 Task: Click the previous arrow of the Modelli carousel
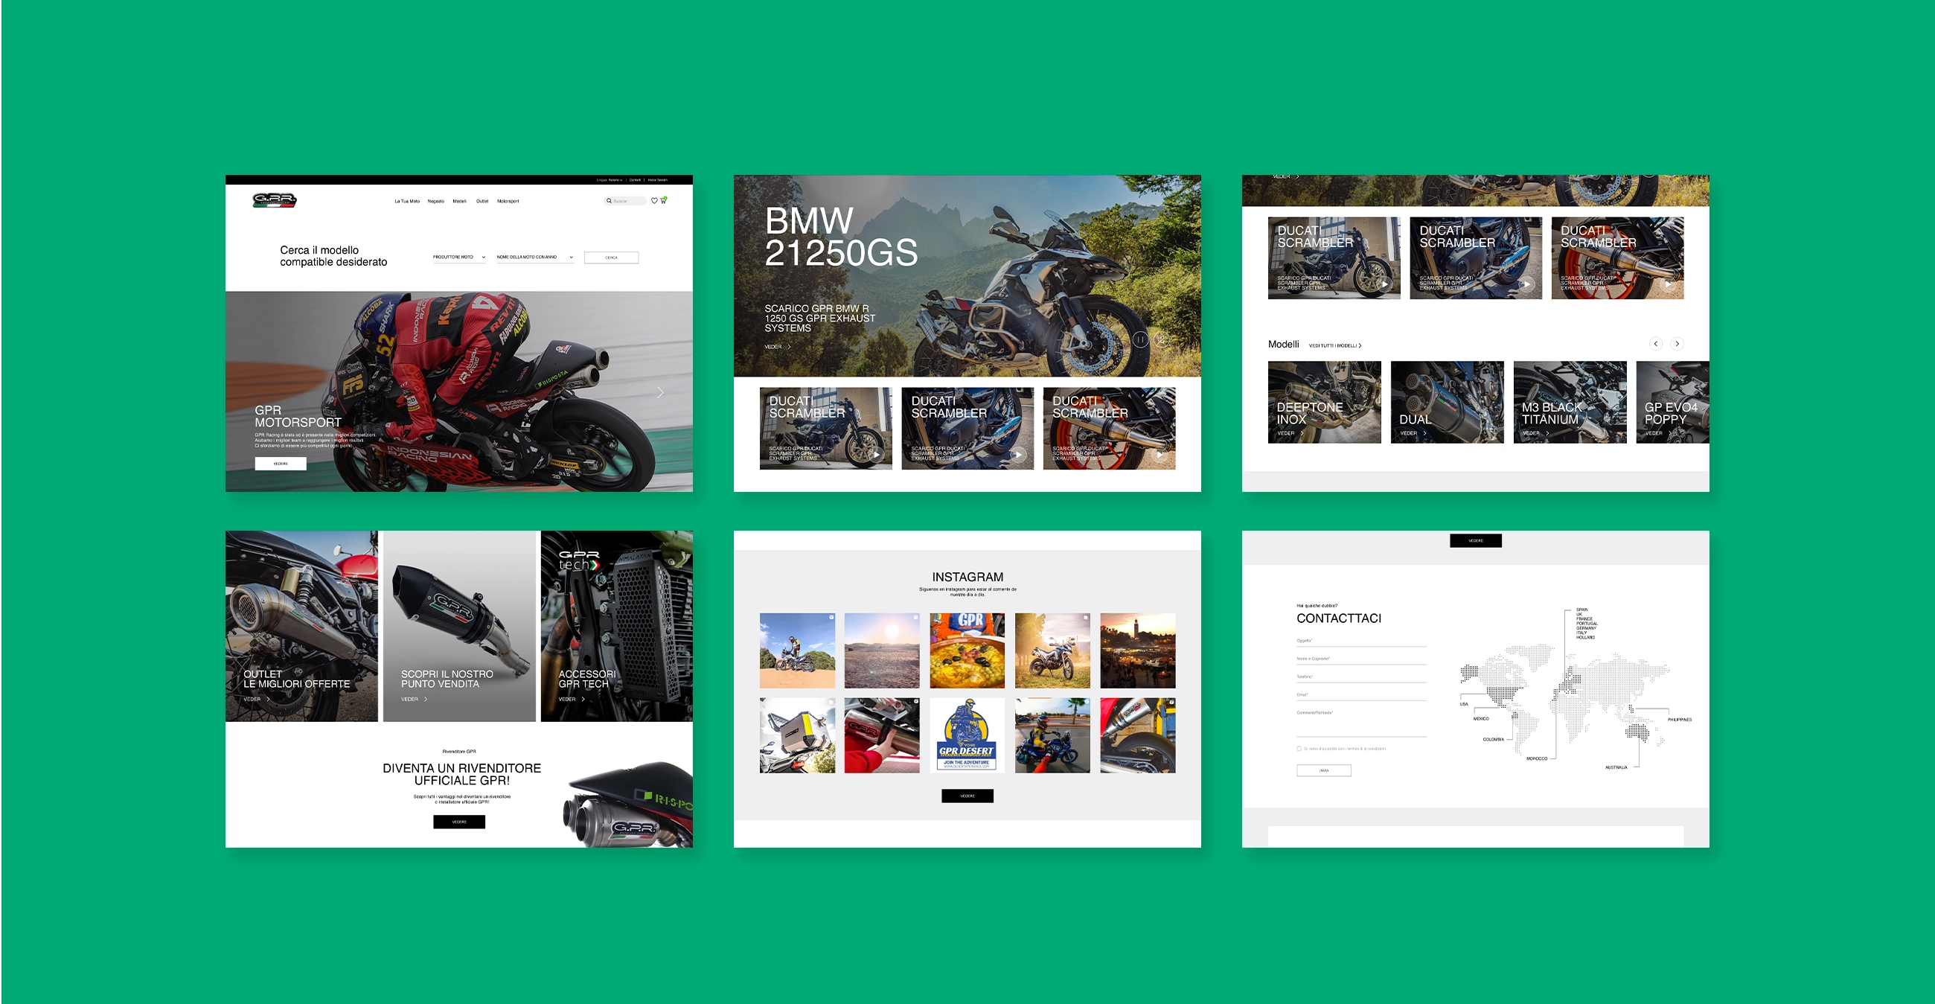click(1656, 344)
